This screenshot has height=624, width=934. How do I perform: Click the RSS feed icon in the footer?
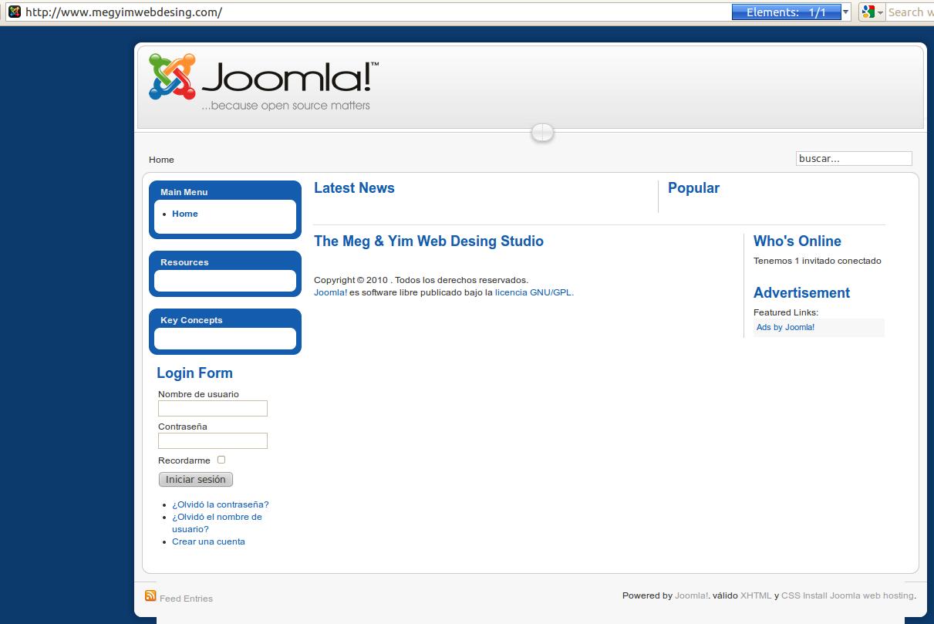coord(150,595)
